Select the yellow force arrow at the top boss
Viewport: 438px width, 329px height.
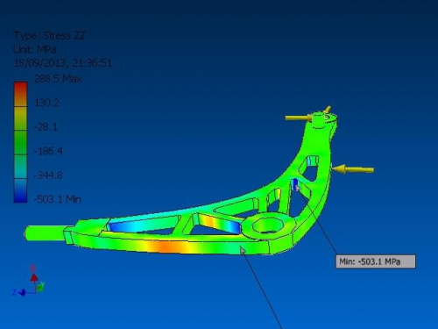click(299, 118)
